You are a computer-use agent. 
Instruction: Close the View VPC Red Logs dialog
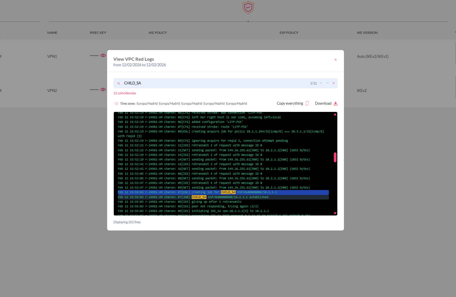click(x=336, y=60)
